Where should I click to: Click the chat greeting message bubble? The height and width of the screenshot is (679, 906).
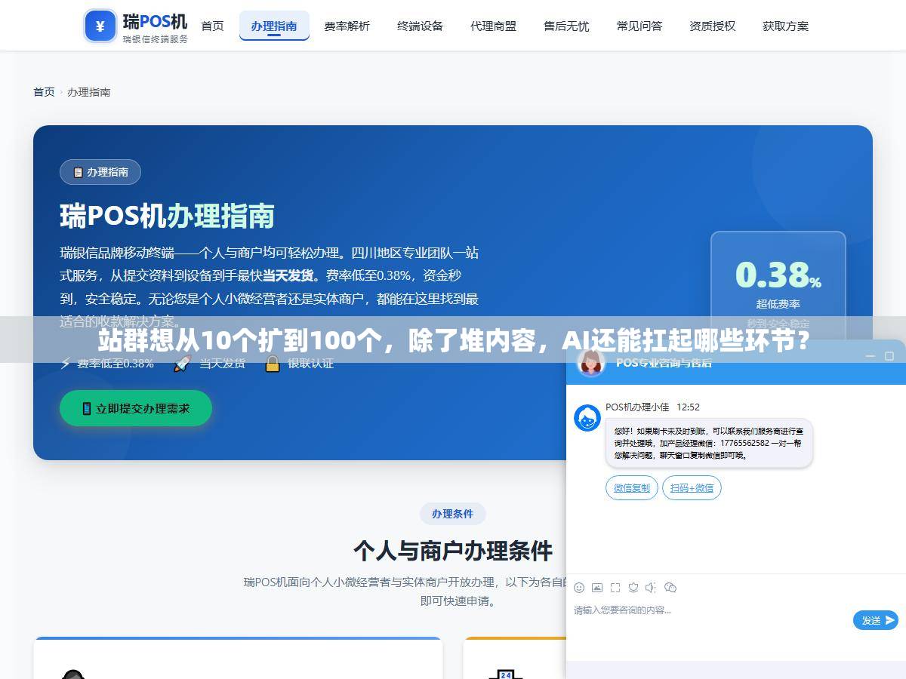(x=709, y=443)
